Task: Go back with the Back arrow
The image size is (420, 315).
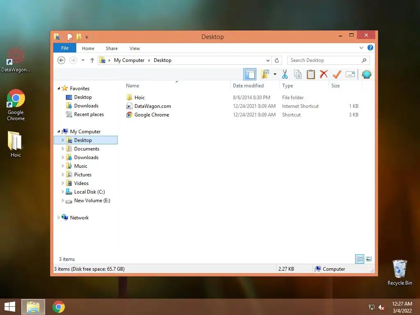Action: [62, 60]
